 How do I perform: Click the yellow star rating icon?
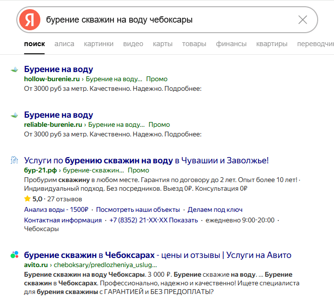point(27,199)
